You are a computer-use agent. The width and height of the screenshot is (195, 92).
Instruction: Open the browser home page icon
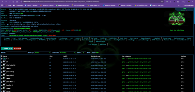pos(13,2)
